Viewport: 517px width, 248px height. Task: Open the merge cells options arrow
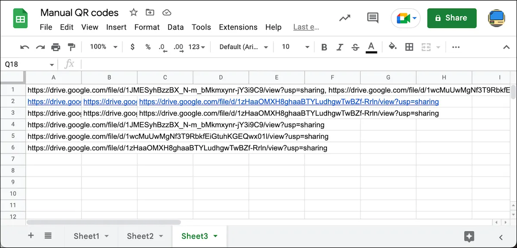coord(438,47)
